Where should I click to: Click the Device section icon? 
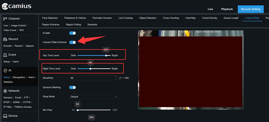(5, 116)
